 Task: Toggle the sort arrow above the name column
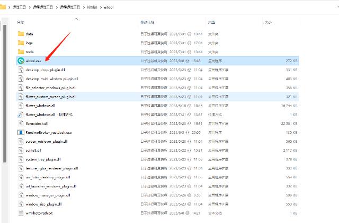coord(76,19)
